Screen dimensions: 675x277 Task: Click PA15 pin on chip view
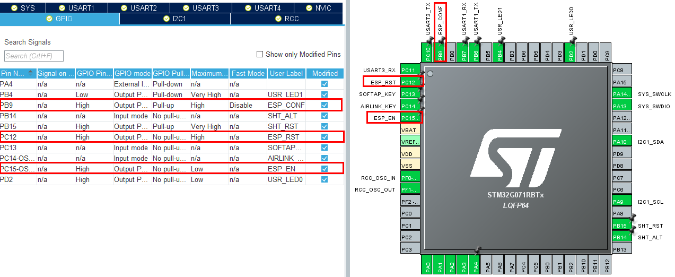(x=621, y=82)
